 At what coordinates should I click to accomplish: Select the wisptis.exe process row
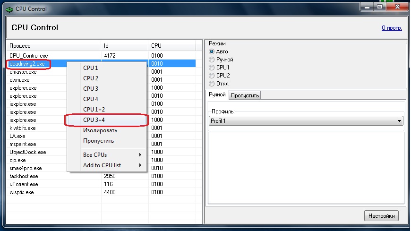pyautogui.click(x=101, y=192)
